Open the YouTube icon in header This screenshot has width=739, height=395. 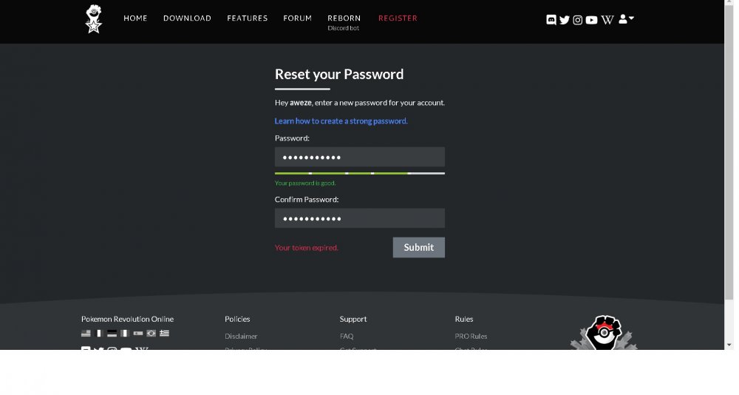(591, 20)
